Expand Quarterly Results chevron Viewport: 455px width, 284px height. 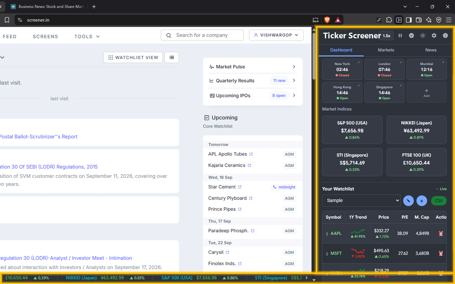294,81
